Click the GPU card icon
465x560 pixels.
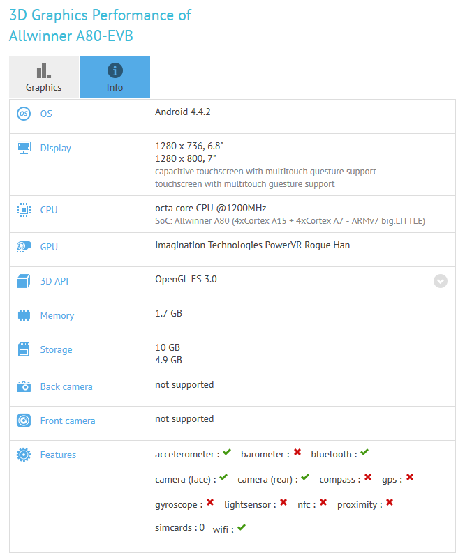tap(24, 247)
